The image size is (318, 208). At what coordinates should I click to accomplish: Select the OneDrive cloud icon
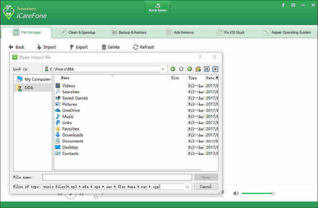(58, 110)
